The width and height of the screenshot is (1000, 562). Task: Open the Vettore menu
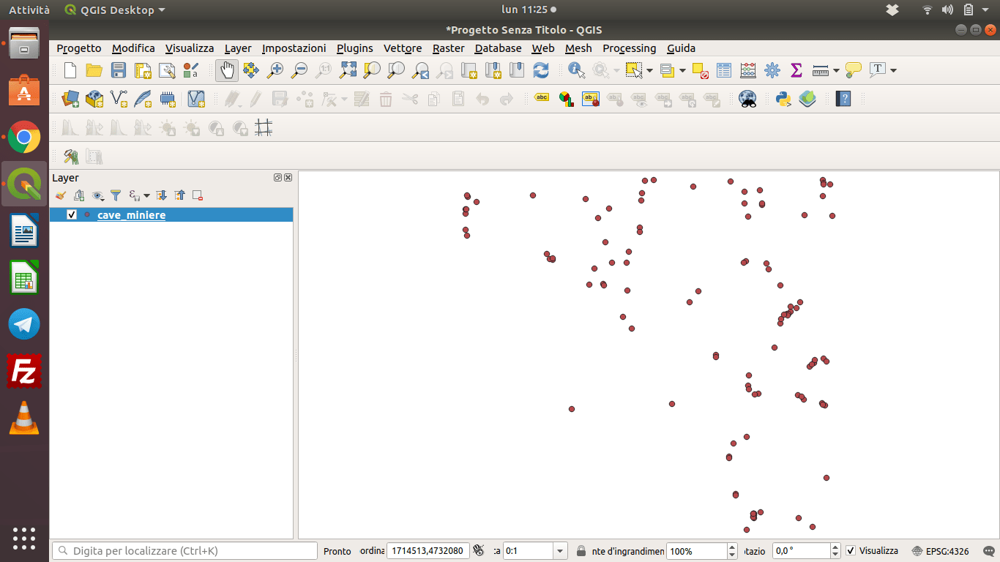(x=403, y=48)
